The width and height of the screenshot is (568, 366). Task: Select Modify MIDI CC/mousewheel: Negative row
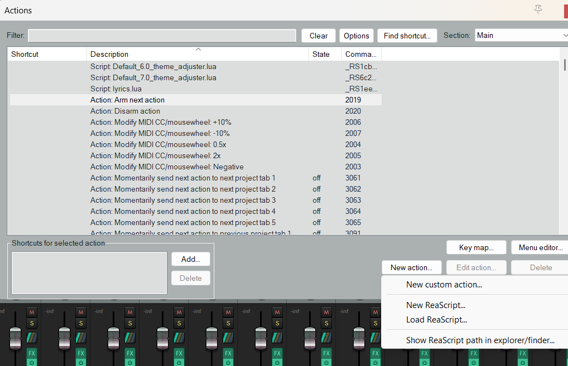coord(196,167)
